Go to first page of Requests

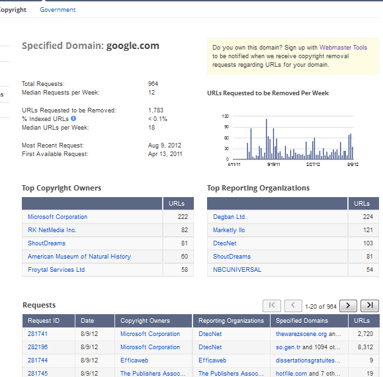coord(272,306)
